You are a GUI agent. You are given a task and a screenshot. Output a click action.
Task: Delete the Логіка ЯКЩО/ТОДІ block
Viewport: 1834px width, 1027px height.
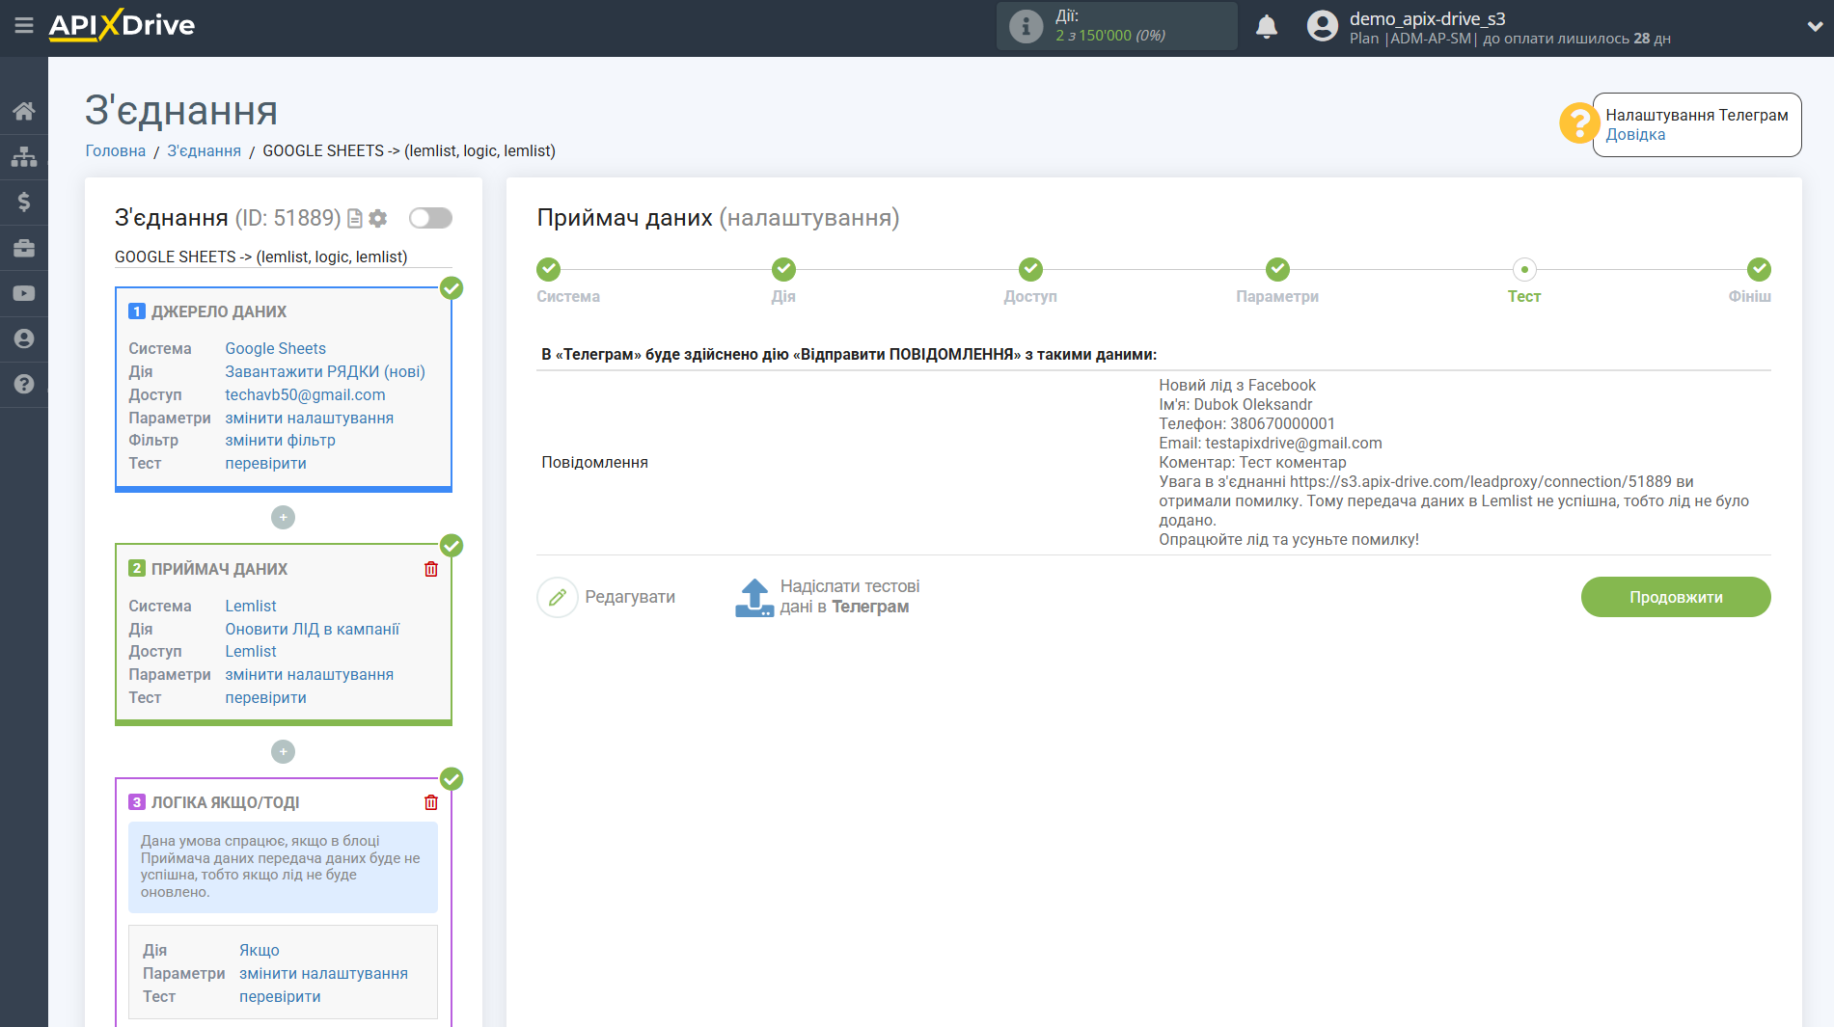(x=431, y=802)
